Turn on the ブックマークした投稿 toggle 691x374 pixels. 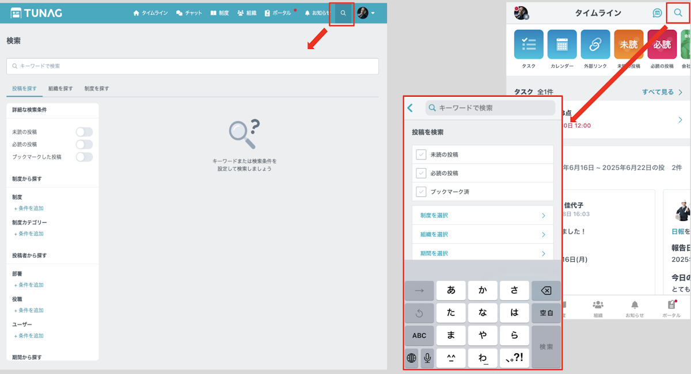pyautogui.click(x=84, y=157)
